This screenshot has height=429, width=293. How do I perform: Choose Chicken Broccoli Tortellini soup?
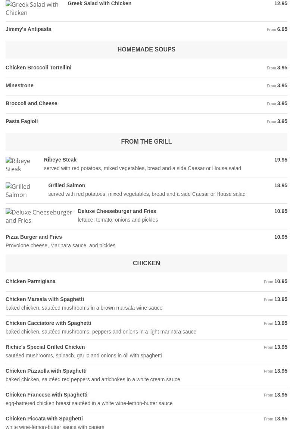(x=38, y=68)
